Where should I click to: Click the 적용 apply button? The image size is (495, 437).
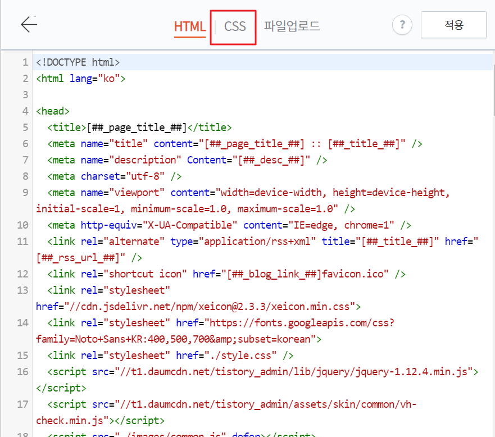pyautogui.click(x=453, y=25)
